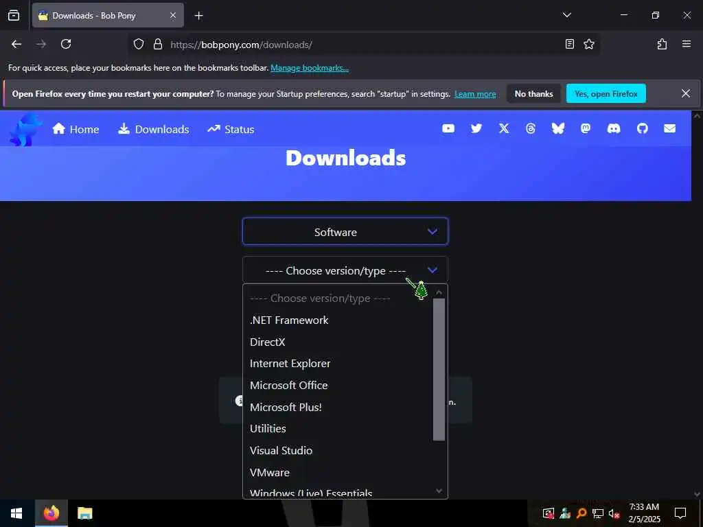Click Firefox icon in the taskbar
This screenshot has height=527, width=703.
51,513
